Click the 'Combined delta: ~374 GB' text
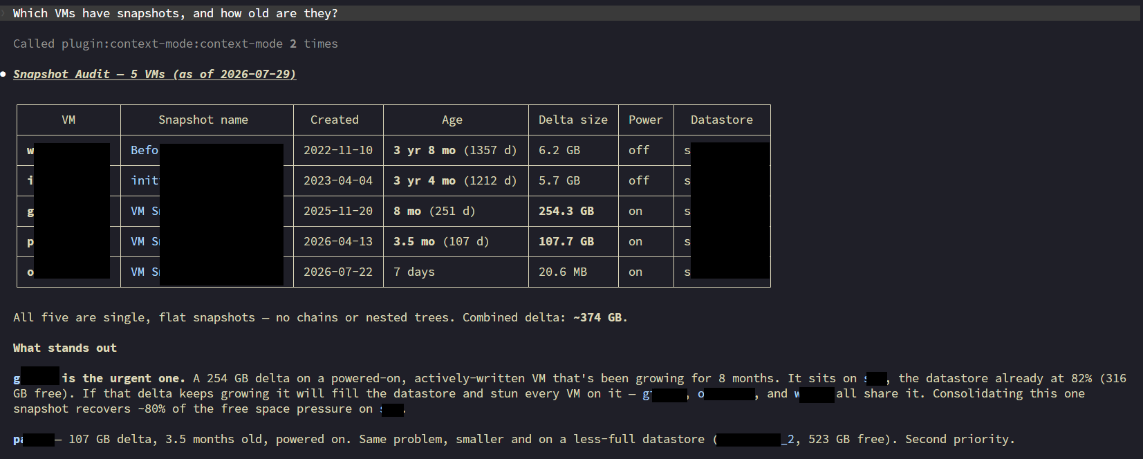 [x=545, y=317]
